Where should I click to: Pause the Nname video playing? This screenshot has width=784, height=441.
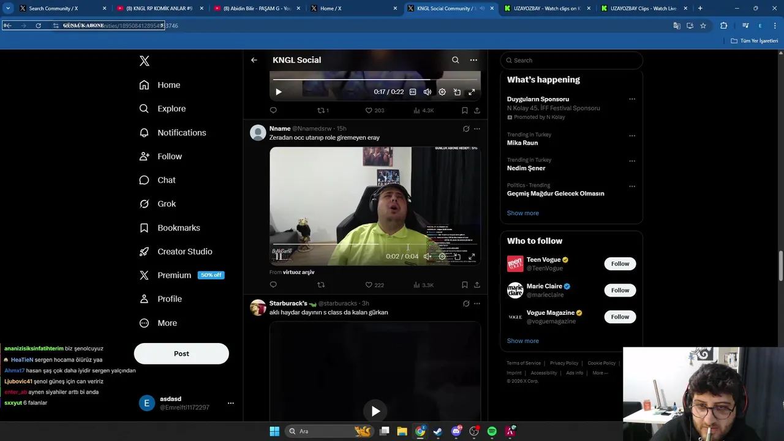[279, 257]
